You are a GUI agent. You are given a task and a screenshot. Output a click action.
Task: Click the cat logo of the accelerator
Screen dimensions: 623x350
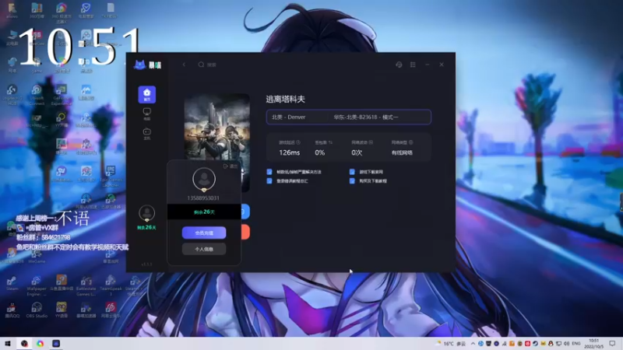pos(139,65)
